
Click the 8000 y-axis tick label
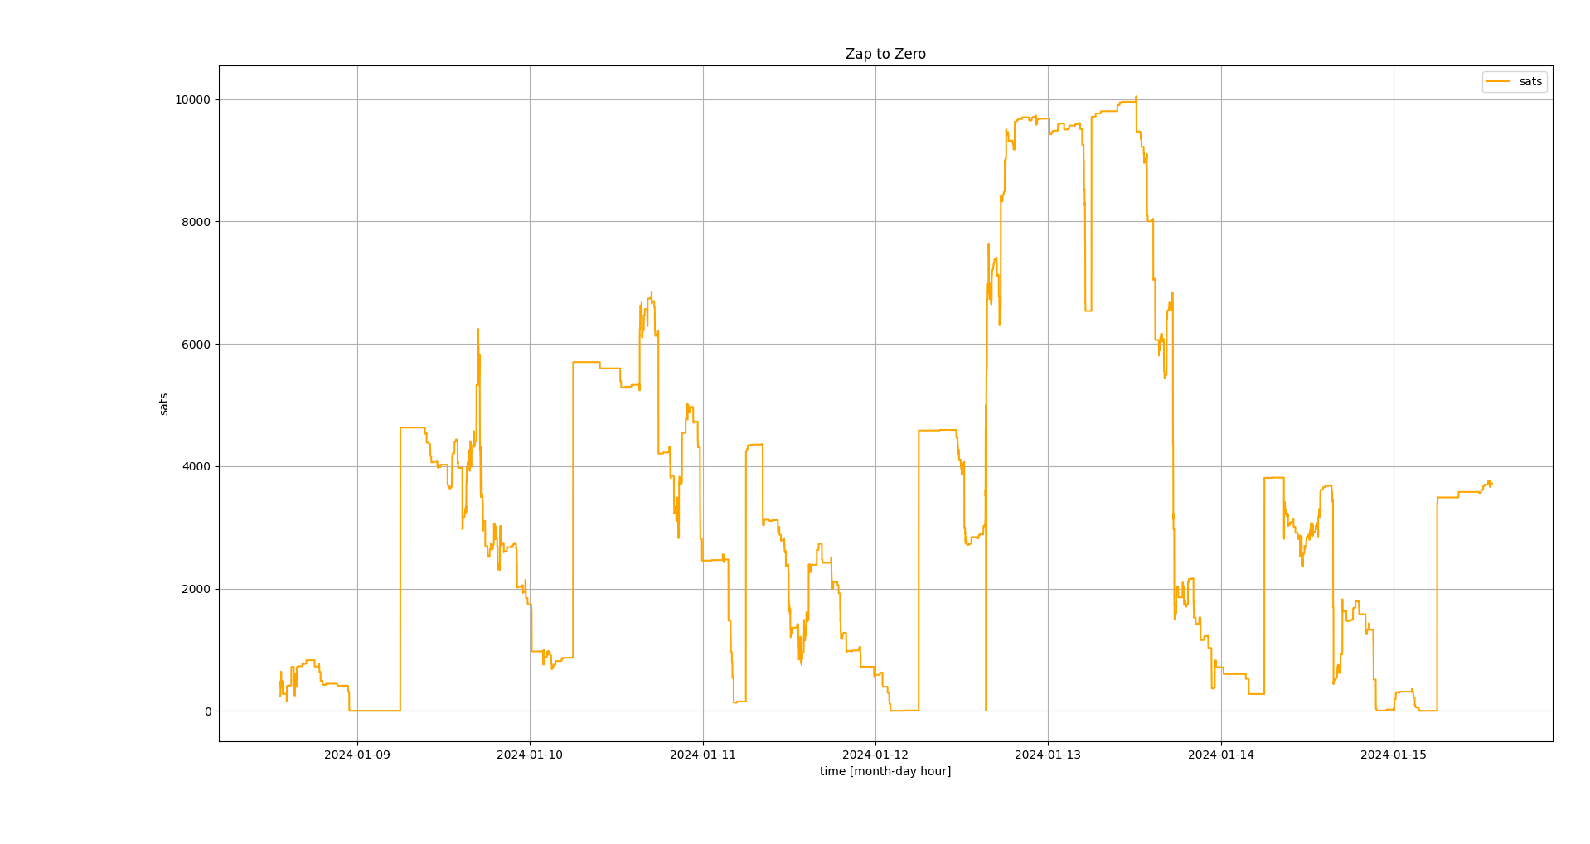coord(196,222)
